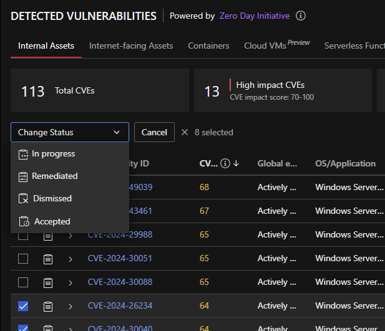The height and width of the screenshot is (331, 385).
Task: Click the clipboard icon for CVE-2024-30088
Action: click(x=48, y=282)
